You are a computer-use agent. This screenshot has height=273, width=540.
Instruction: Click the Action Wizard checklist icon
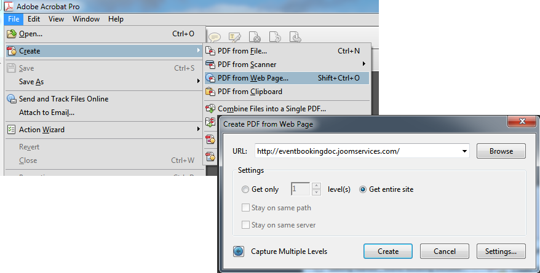click(x=11, y=130)
